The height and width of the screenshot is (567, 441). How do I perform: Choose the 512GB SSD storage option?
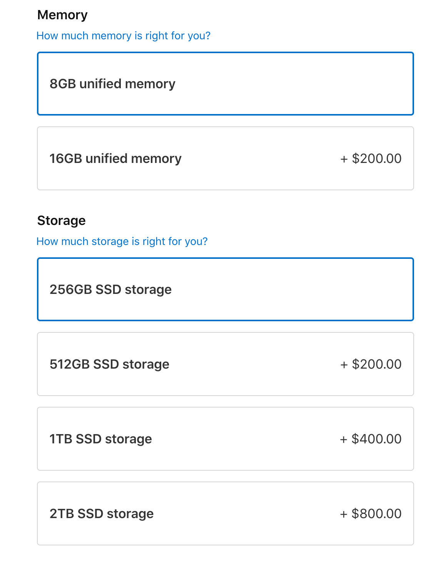226,364
